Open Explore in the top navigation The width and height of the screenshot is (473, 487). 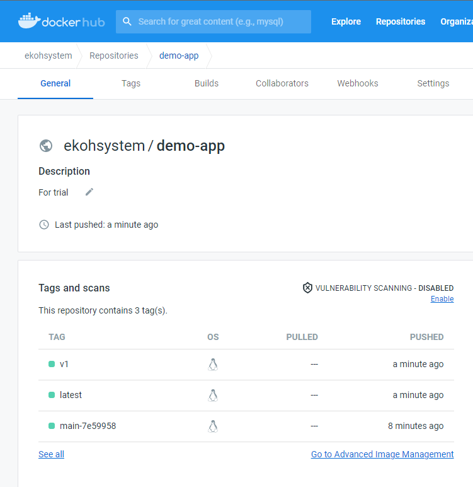346,21
